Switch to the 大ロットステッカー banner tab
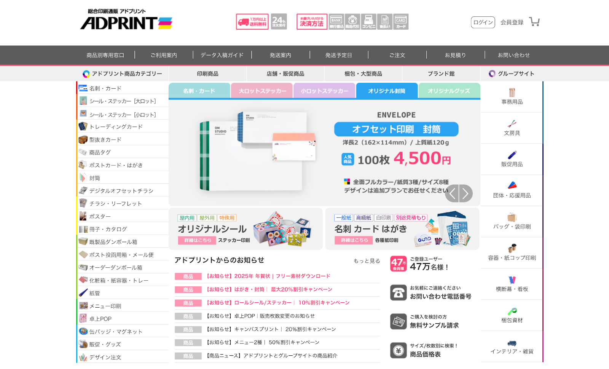The width and height of the screenshot is (609, 369). (x=262, y=91)
